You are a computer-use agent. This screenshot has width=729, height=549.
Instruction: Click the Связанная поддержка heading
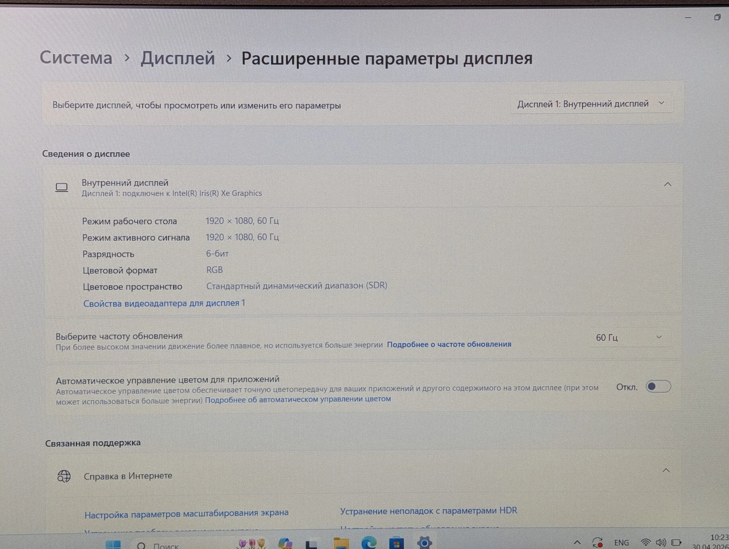click(x=93, y=443)
